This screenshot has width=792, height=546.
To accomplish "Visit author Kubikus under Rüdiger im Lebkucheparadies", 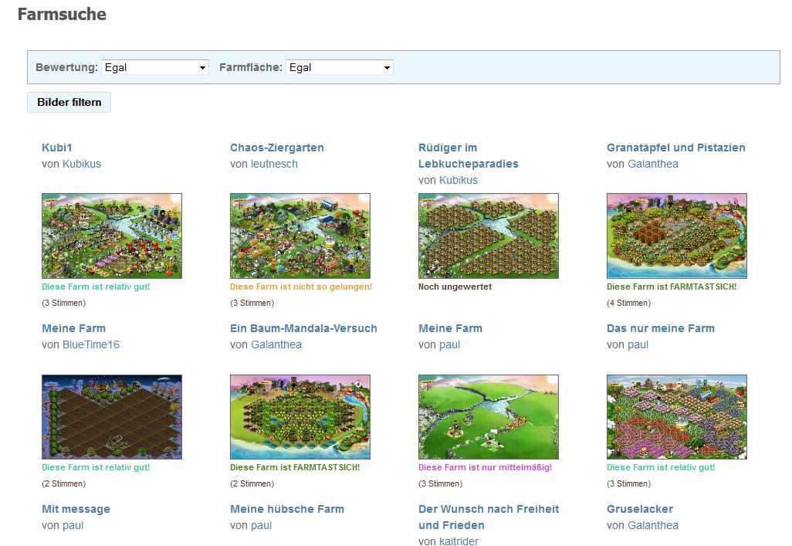I will (x=458, y=180).
